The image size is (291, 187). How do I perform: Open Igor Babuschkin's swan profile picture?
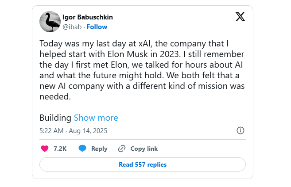pyautogui.click(x=50, y=22)
